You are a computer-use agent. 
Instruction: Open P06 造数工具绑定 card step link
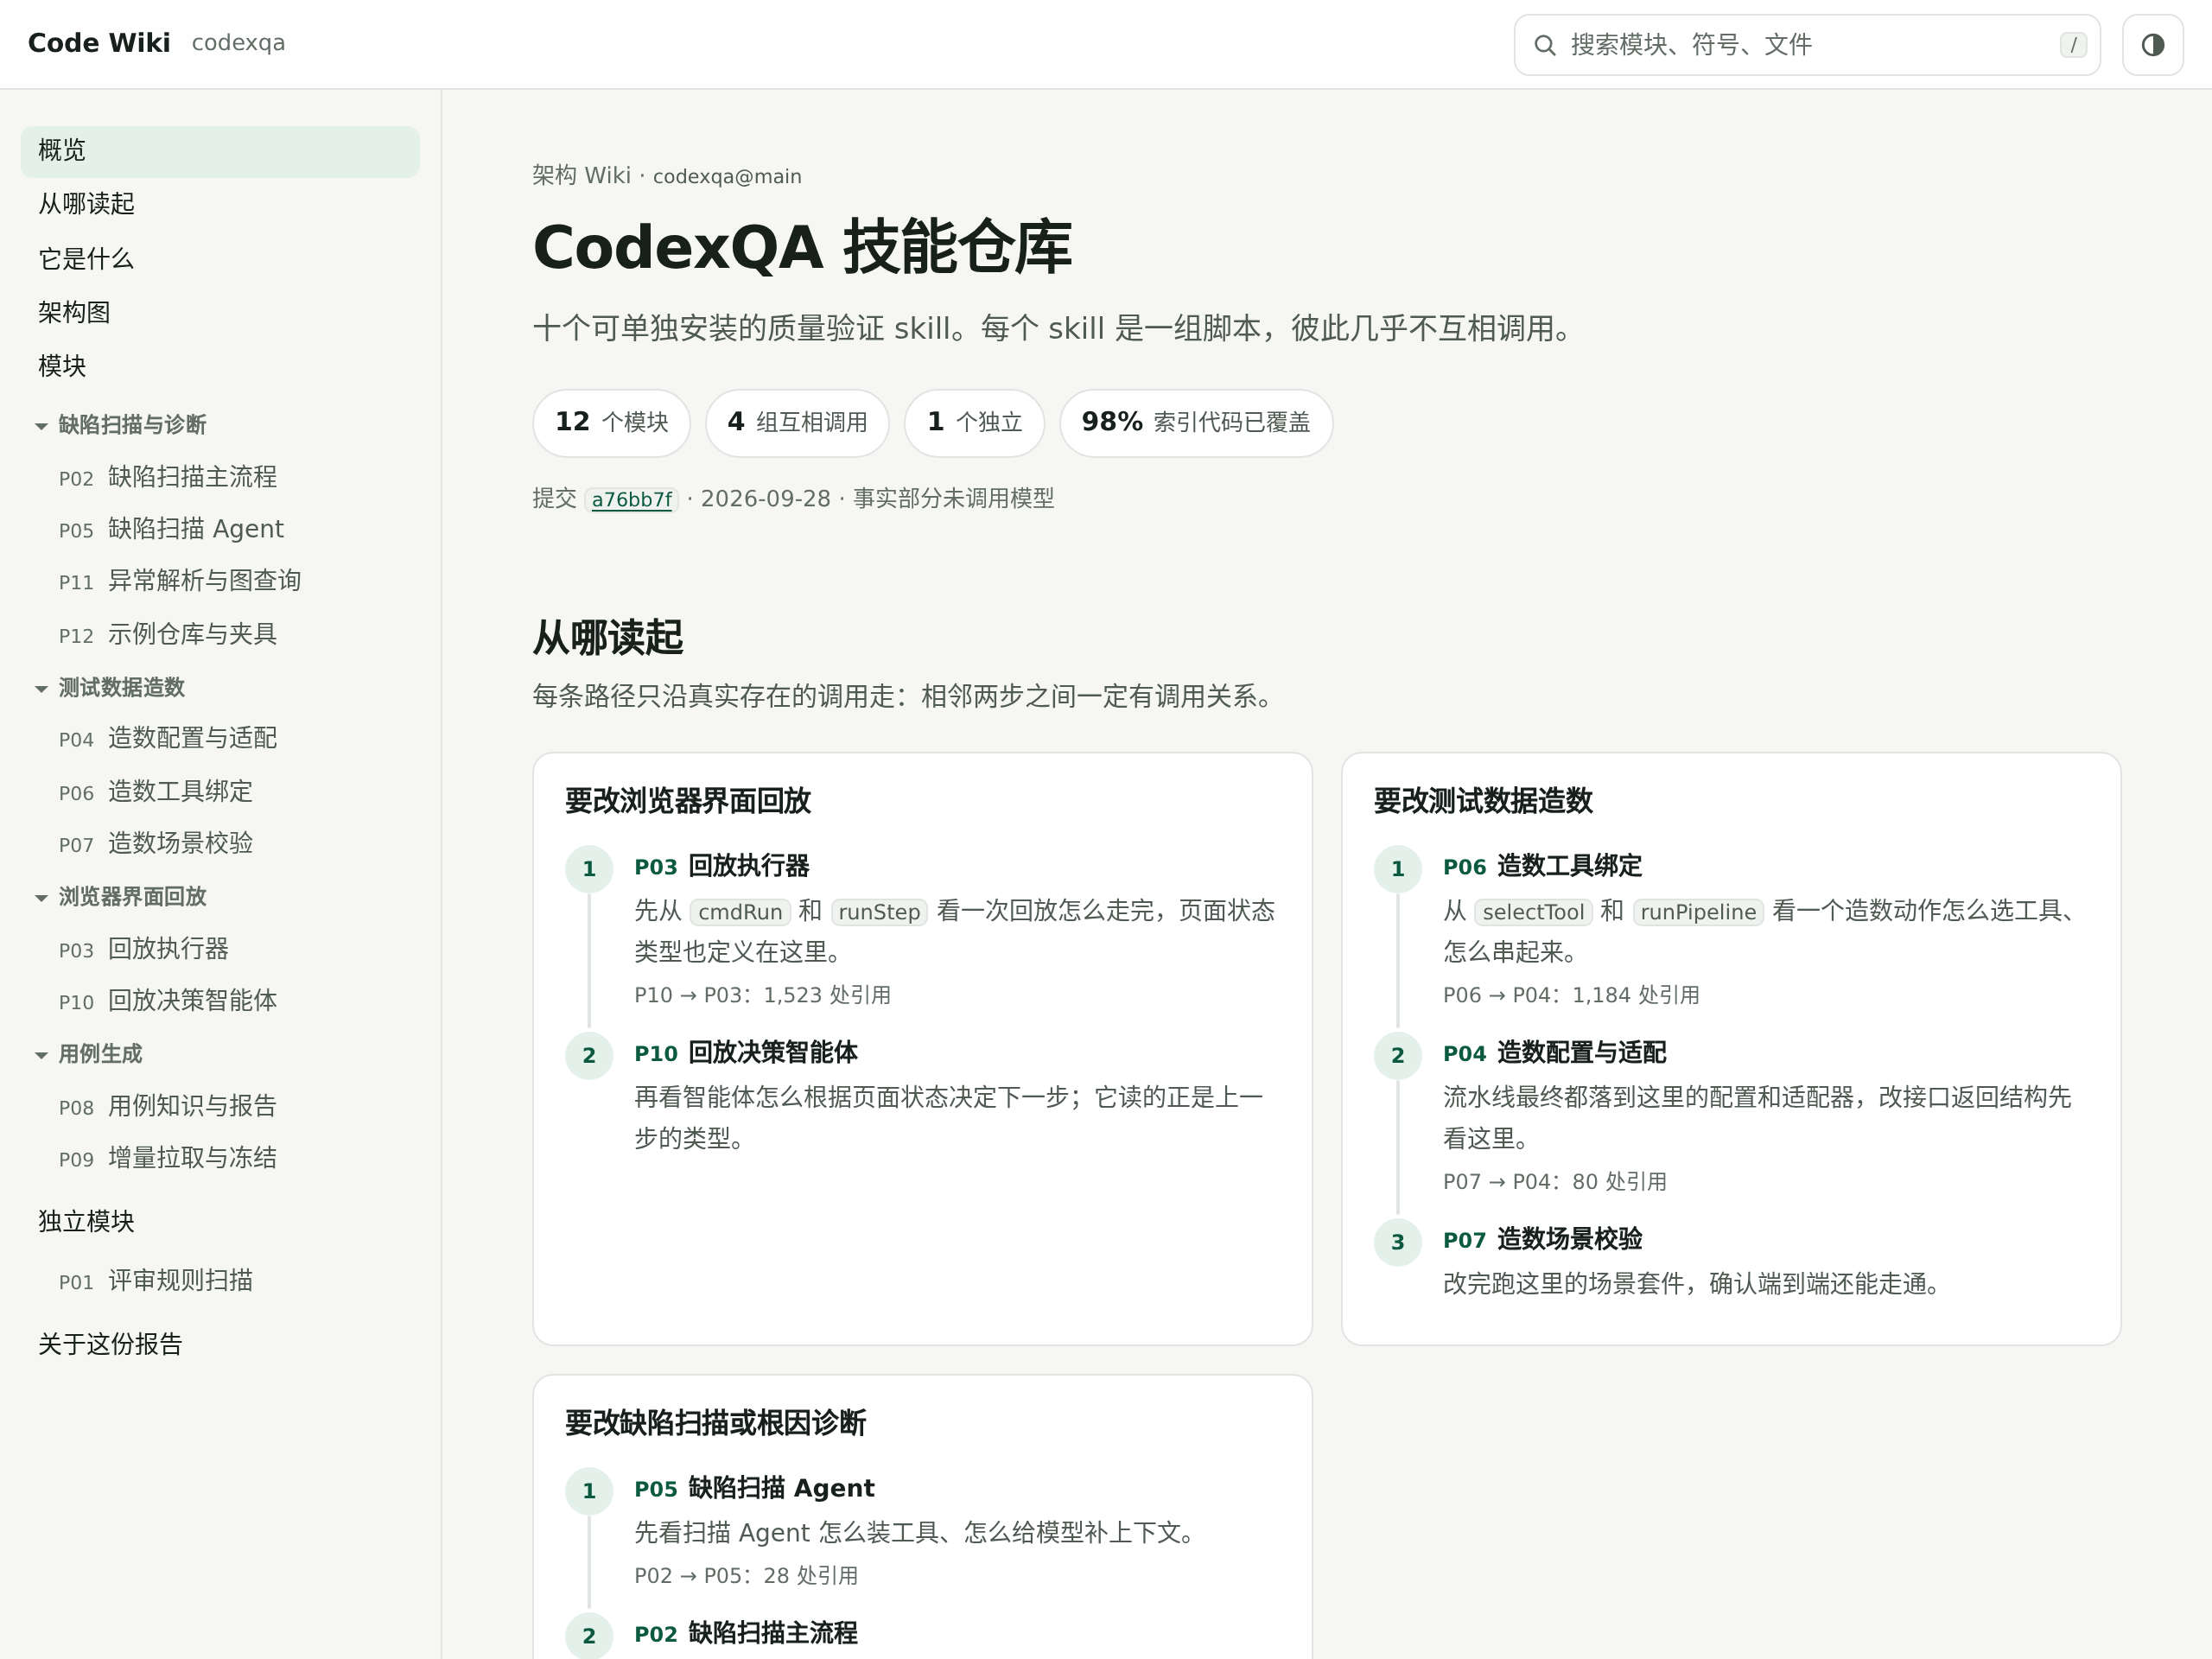coord(1542,866)
